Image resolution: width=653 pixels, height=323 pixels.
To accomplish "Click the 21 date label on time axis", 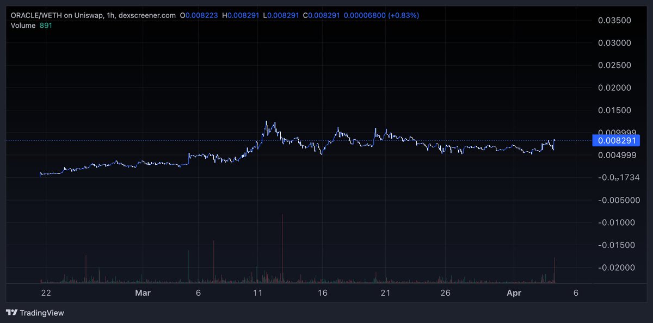I will coord(386,293).
